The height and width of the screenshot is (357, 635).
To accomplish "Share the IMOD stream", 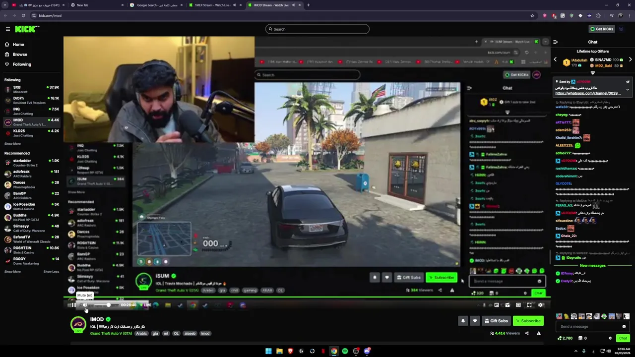I will pyautogui.click(x=527, y=333).
